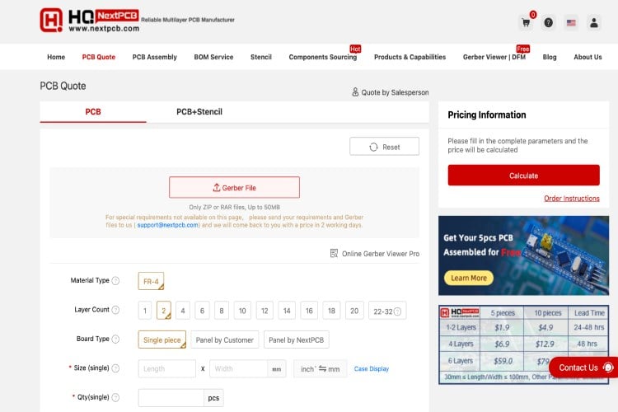Open the US flag language selector

(571, 22)
